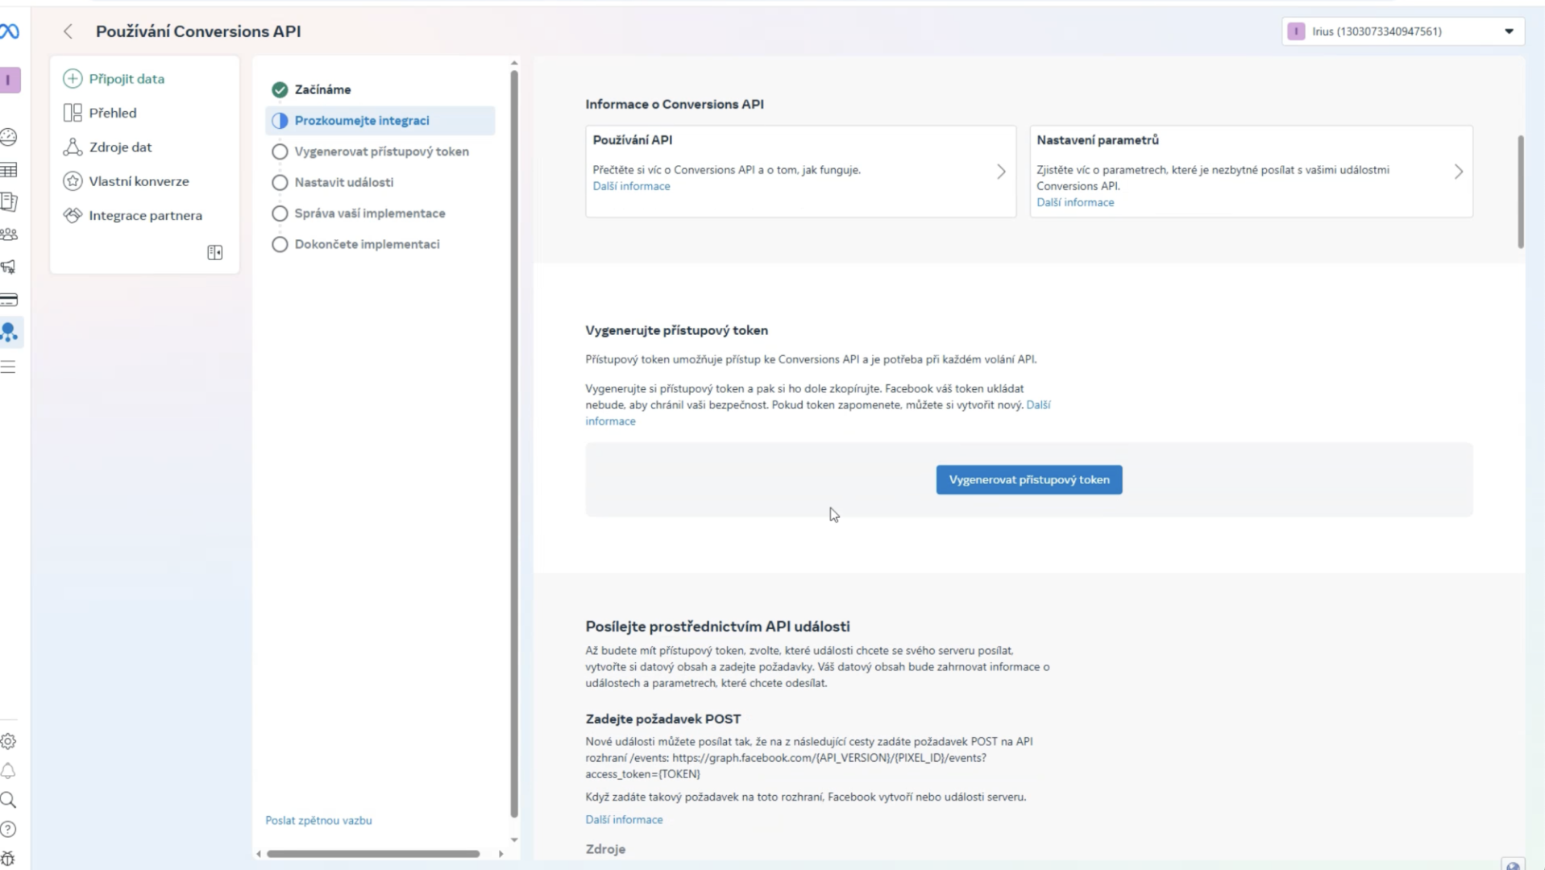Open the notifications bell
Viewport: 1545px width, 870px height.
click(8, 771)
